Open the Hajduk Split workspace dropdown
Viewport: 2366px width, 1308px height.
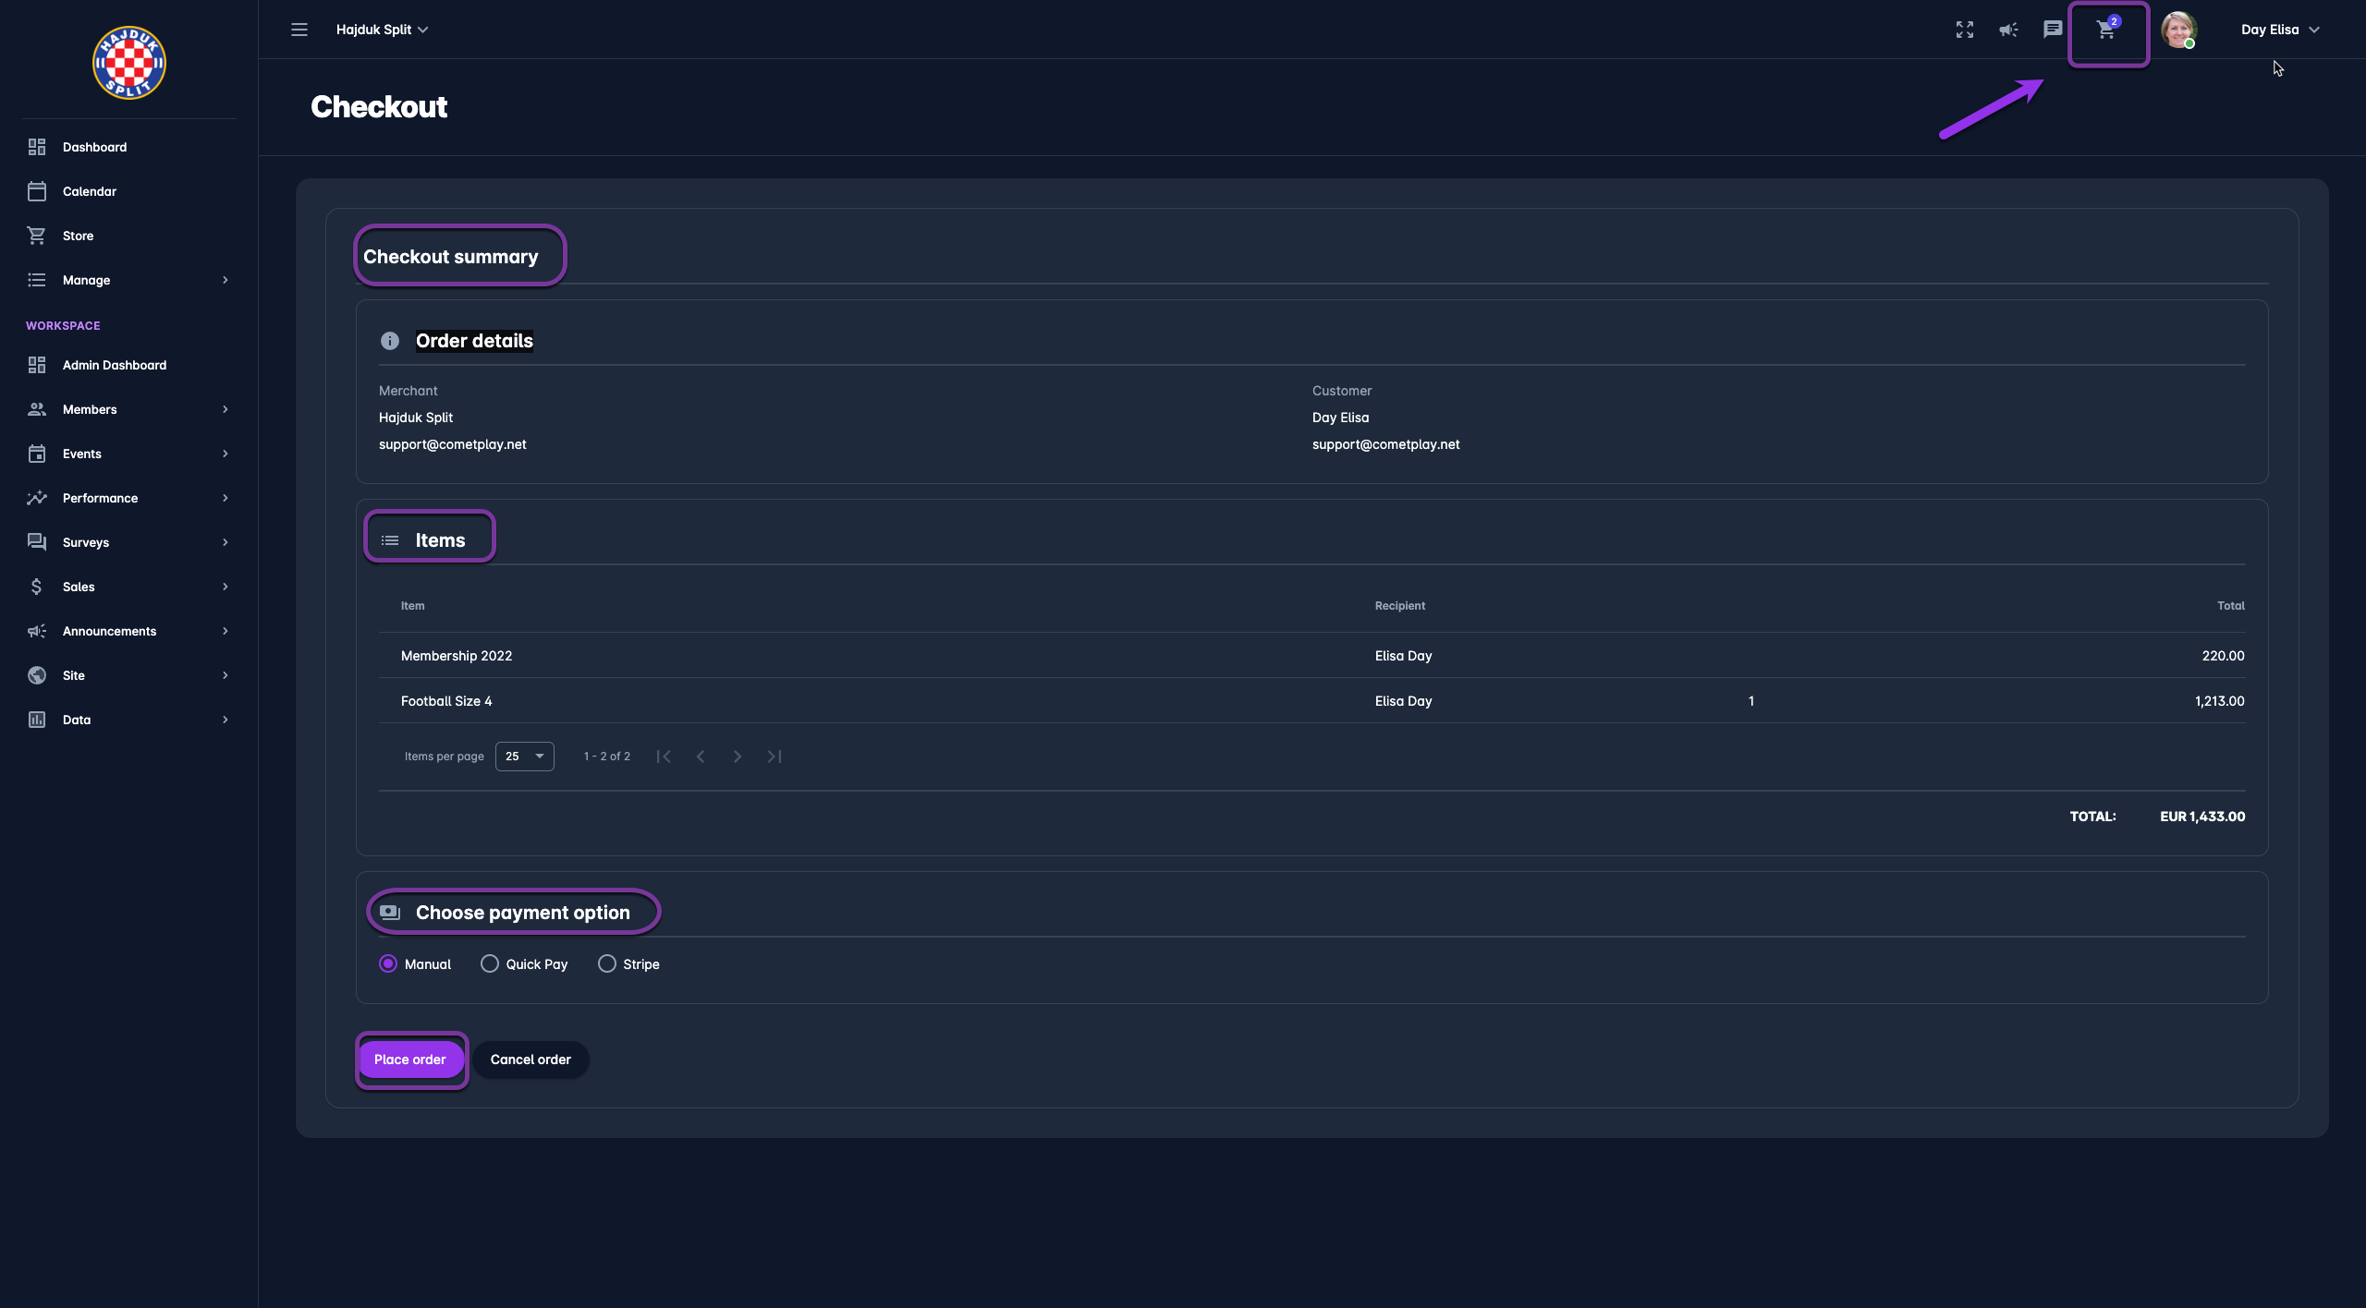point(382,30)
